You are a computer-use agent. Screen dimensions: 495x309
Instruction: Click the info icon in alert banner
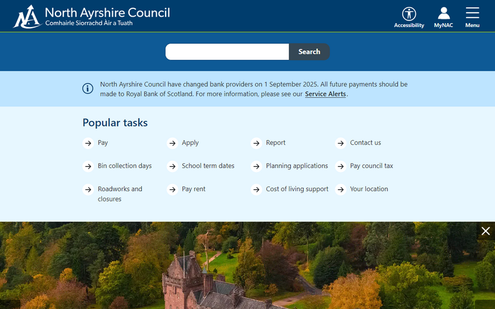point(88,89)
